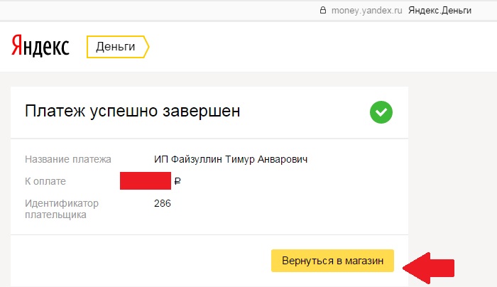Click the blank white header beside Деньги badge
This screenshot has width=497, height=287.
click(x=317, y=47)
